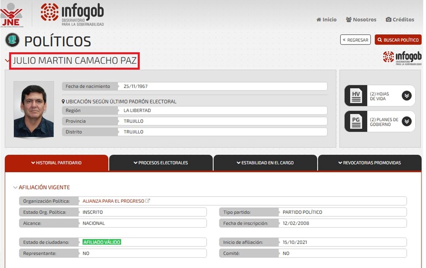Viewport: 426px width, 268px height.
Task: Click the location pin icon for Ubicación
Action: click(64, 101)
